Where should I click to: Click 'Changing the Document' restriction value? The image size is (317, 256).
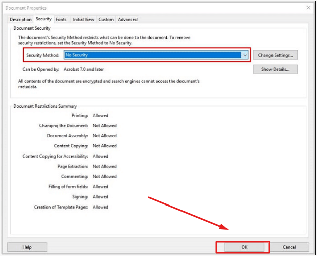click(x=105, y=125)
